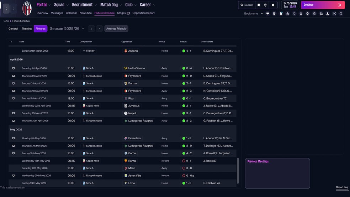This screenshot has width=350, height=197.
Task: Select the Fixtures view toggle
Action: [x=41, y=28]
